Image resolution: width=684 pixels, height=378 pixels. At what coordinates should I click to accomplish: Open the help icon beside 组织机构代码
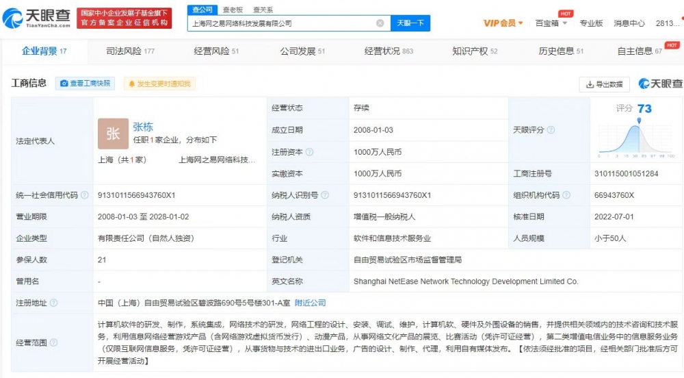pos(566,195)
